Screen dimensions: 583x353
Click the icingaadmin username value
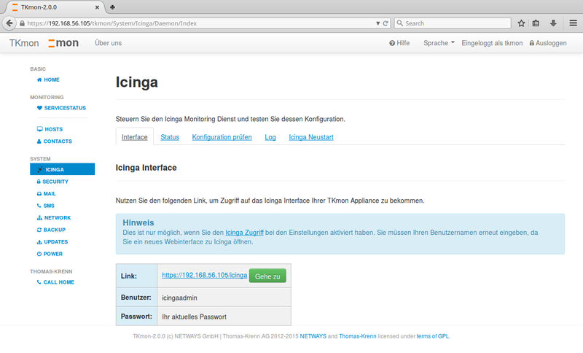[x=179, y=298]
